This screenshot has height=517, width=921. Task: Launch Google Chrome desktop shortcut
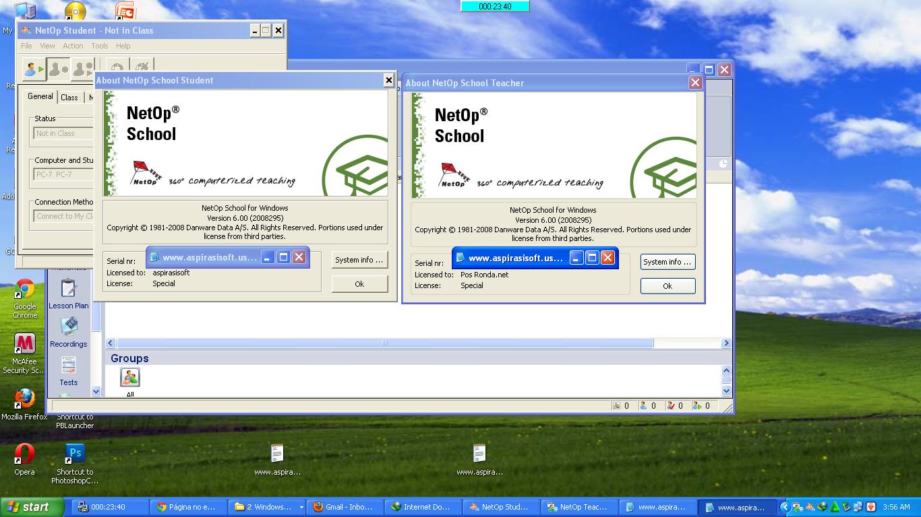[x=25, y=299]
